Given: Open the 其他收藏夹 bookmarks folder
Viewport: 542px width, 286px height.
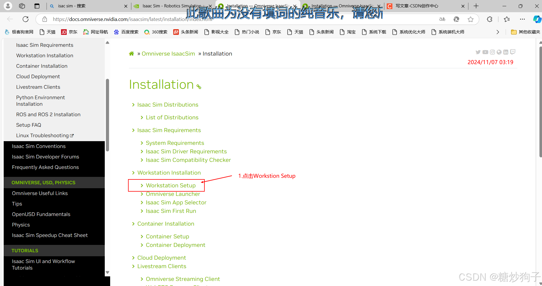Looking at the screenshot, I should pos(526,32).
